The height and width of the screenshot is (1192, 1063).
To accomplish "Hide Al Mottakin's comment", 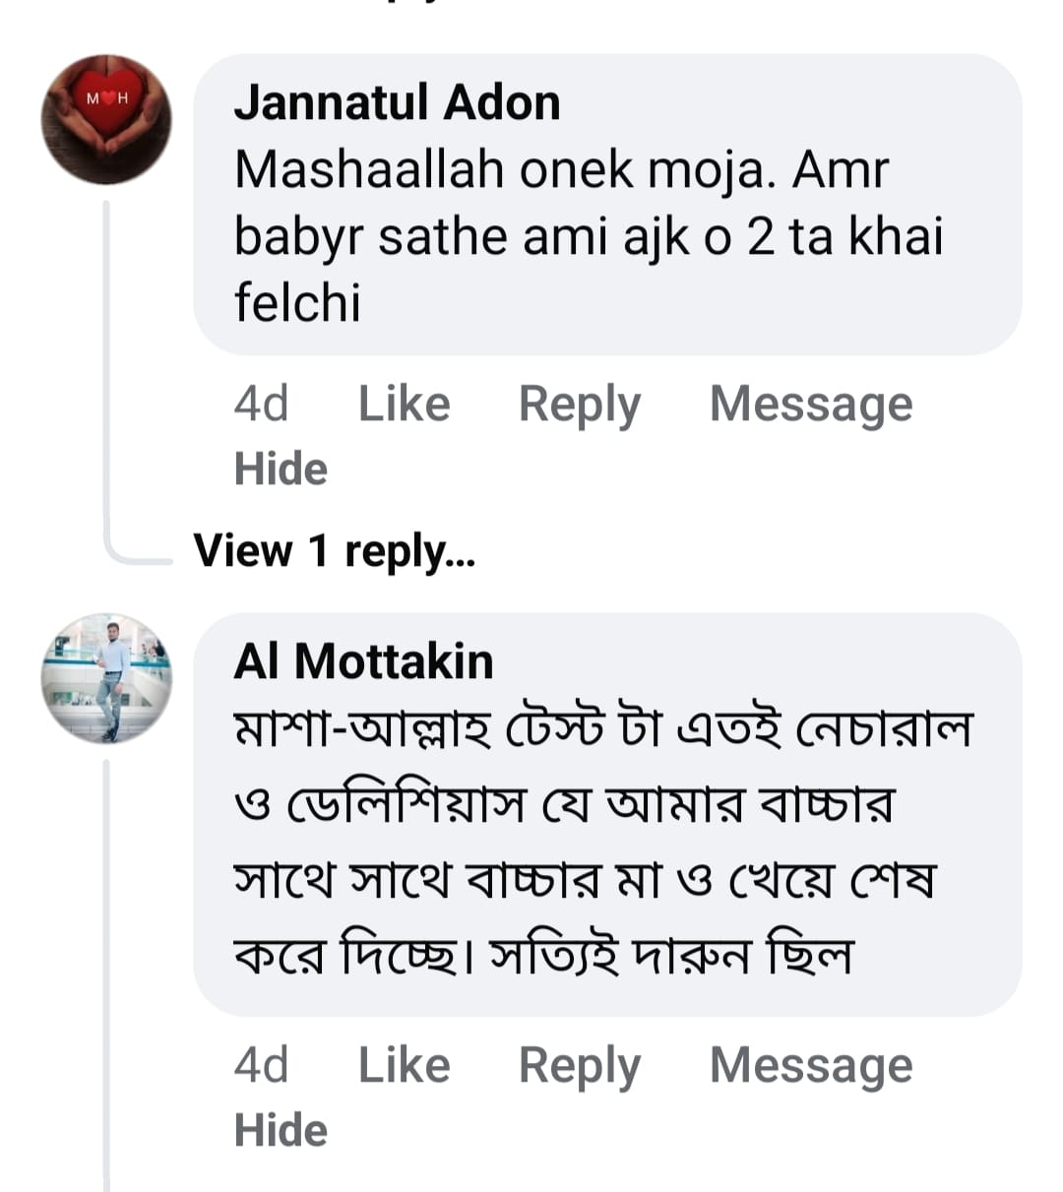I will pyautogui.click(x=281, y=1130).
